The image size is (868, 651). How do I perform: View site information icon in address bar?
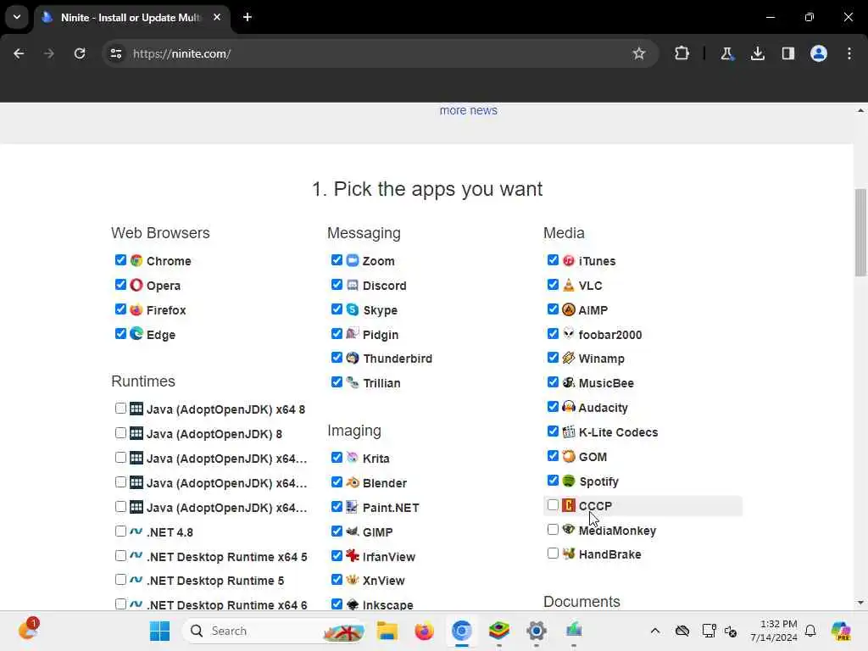[x=116, y=53]
